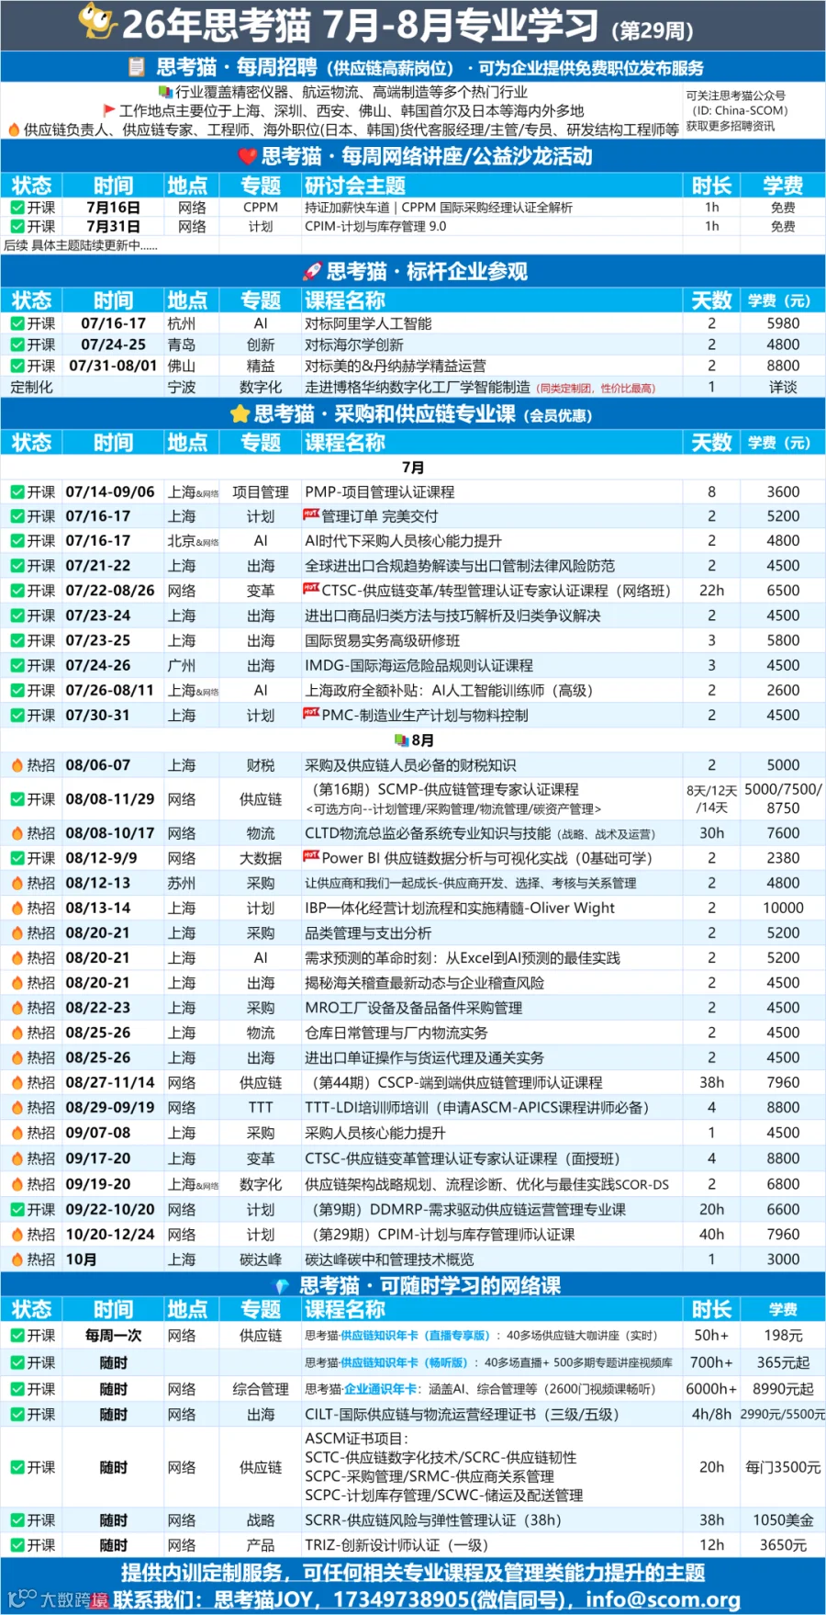Click the green check on 07/24-26 广州 row
This screenshot has height=1615, width=826.
click(17, 665)
